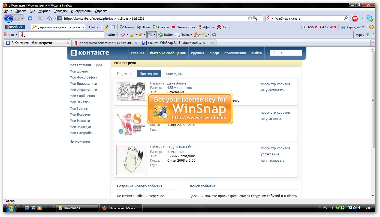Open a new tab with plus button
Screen dimensions: 380x217
212,43
